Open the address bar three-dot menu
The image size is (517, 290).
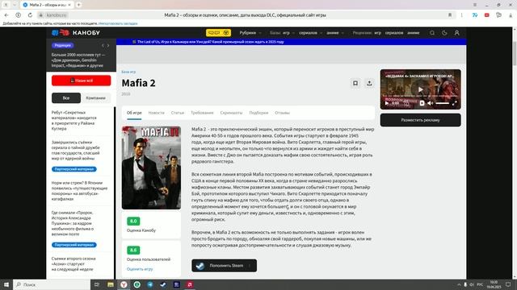coord(461,15)
